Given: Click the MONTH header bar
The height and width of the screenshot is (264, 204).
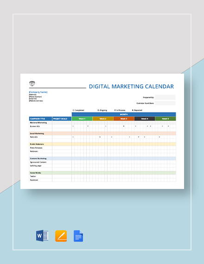Looking at the screenshot, I should point(124,114).
